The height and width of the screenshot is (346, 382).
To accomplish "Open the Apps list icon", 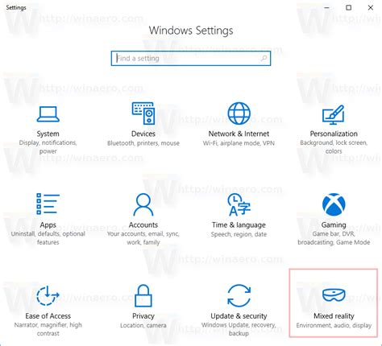I will pos(48,204).
